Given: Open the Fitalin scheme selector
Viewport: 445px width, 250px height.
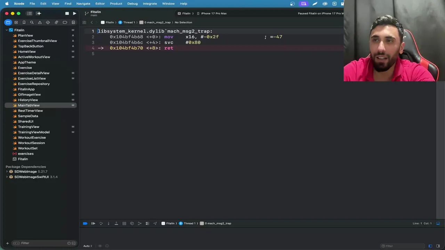Looking at the screenshot, I should click(184, 14).
